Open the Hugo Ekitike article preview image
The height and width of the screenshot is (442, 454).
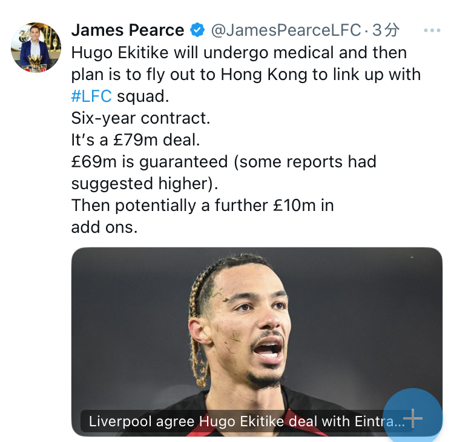[257, 341]
